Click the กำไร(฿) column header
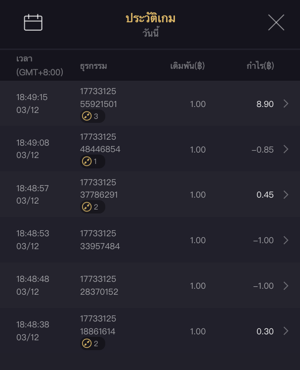300x370 pixels. click(x=260, y=66)
